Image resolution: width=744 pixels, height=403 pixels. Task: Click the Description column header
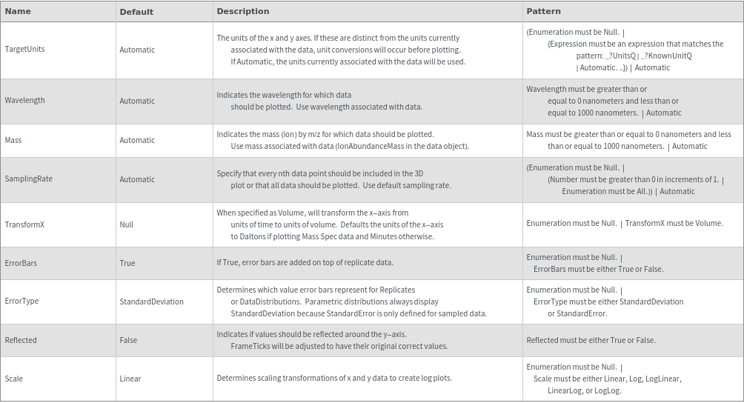coord(243,11)
